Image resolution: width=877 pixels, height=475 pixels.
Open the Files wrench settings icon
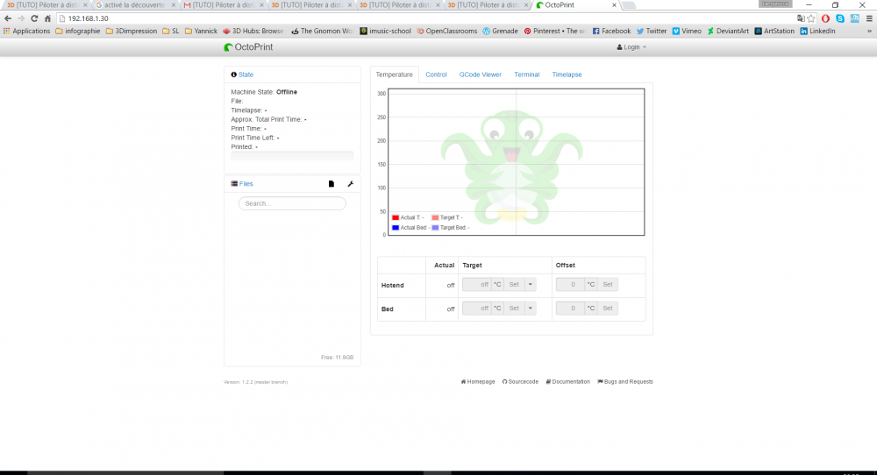click(x=351, y=184)
